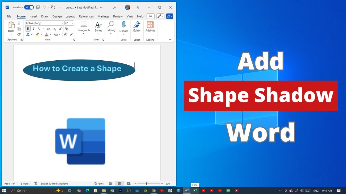Switch to the Design ribbon tab

[57, 16]
